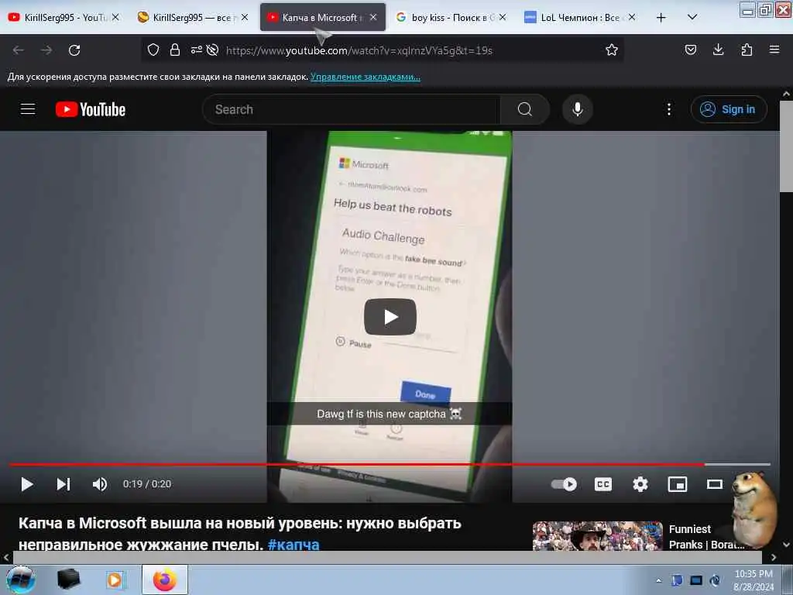Open the site permissions icon in address bar
The image size is (793, 595).
tap(196, 50)
